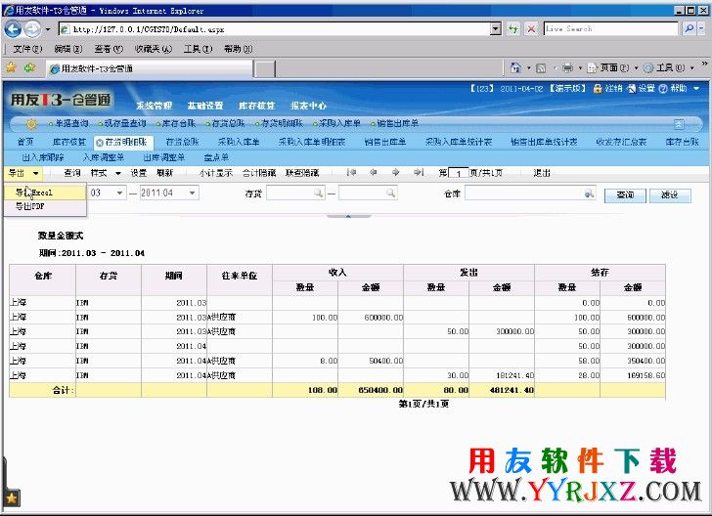Go to previous page arrow
The height and width of the screenshot is (516, 712).
(x=374, y=172)
